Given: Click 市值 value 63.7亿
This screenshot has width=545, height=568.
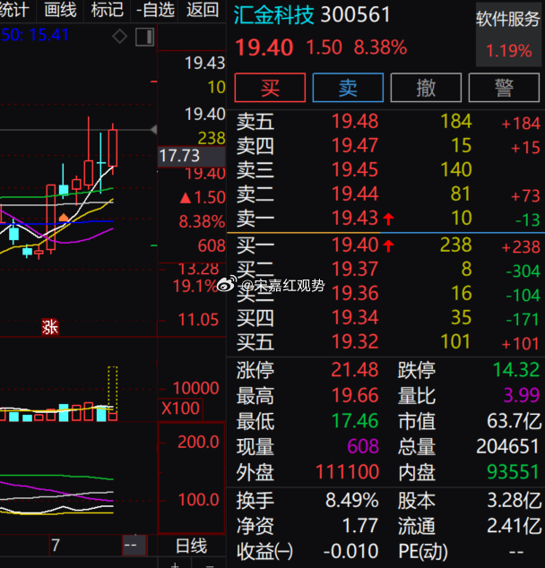Looking at the screenshot, I should 514,421.
